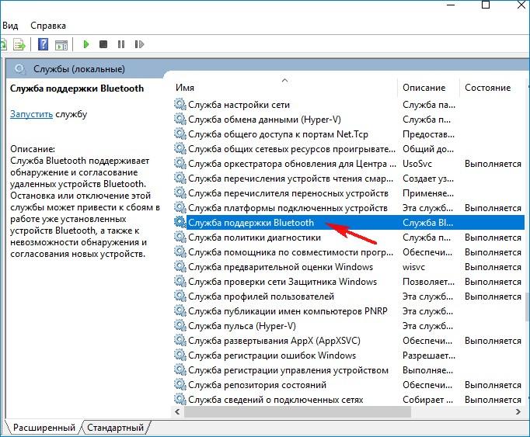Click the vertical scrollbar thumb at right edge
Viewport: 530px width, 437px height.
pos(528,307)
